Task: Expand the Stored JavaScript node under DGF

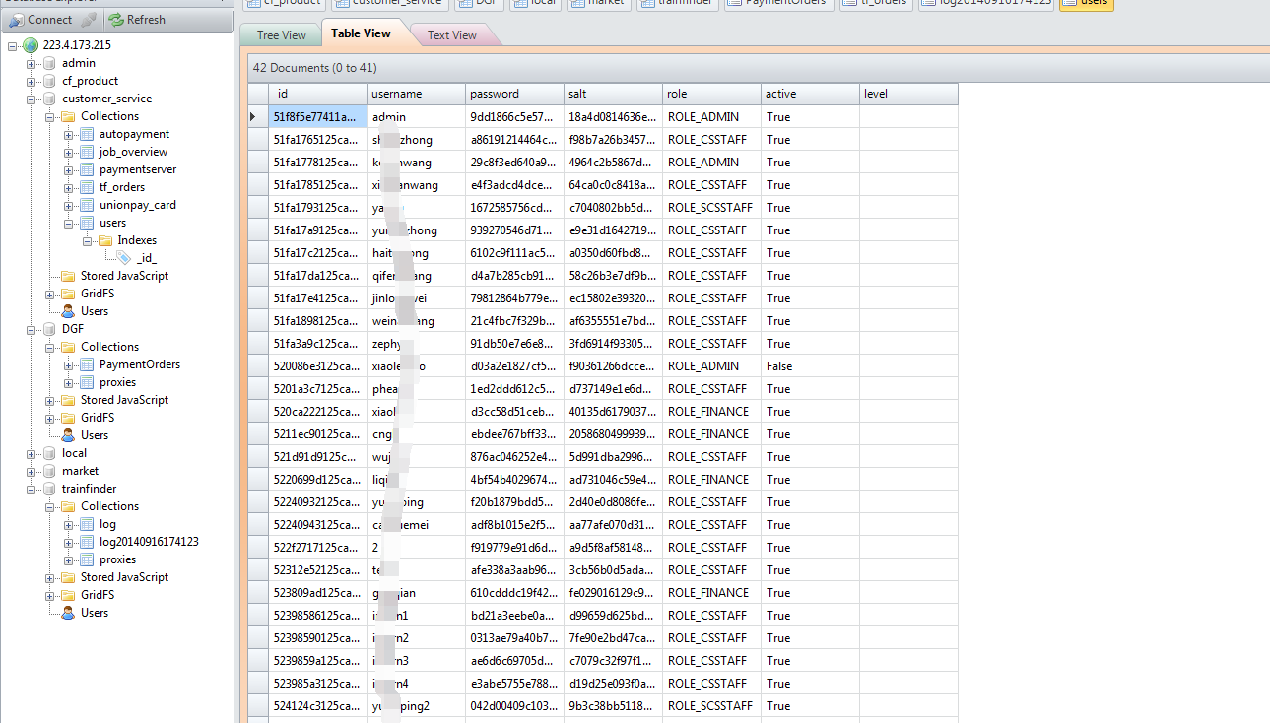Action: coord(49,400)
